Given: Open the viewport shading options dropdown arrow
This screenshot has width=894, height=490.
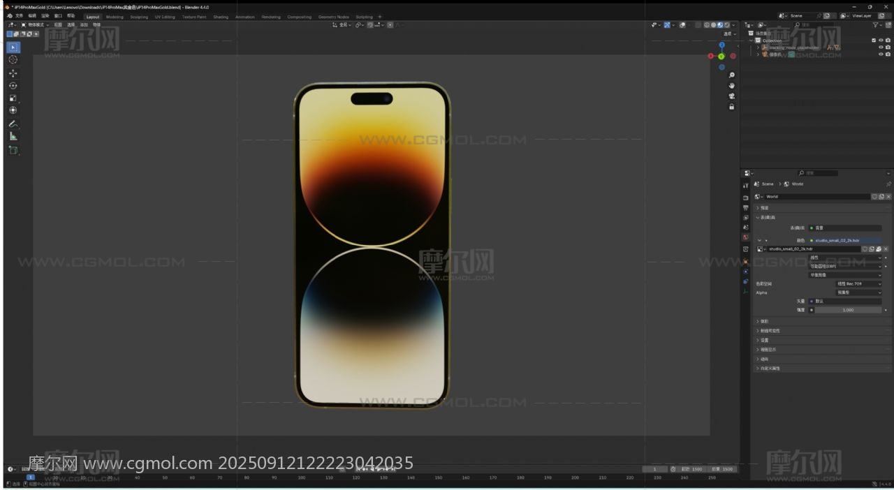Looking at the screenshot, I should point(733,25).
